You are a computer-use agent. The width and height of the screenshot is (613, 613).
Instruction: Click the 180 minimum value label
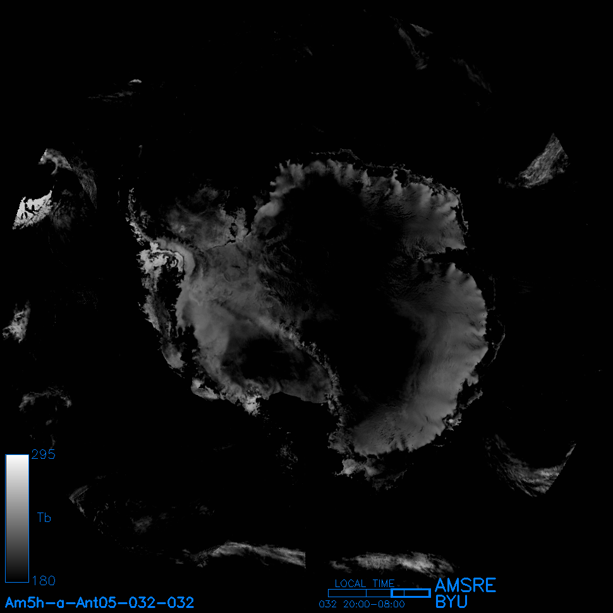[x=43, y=580]
